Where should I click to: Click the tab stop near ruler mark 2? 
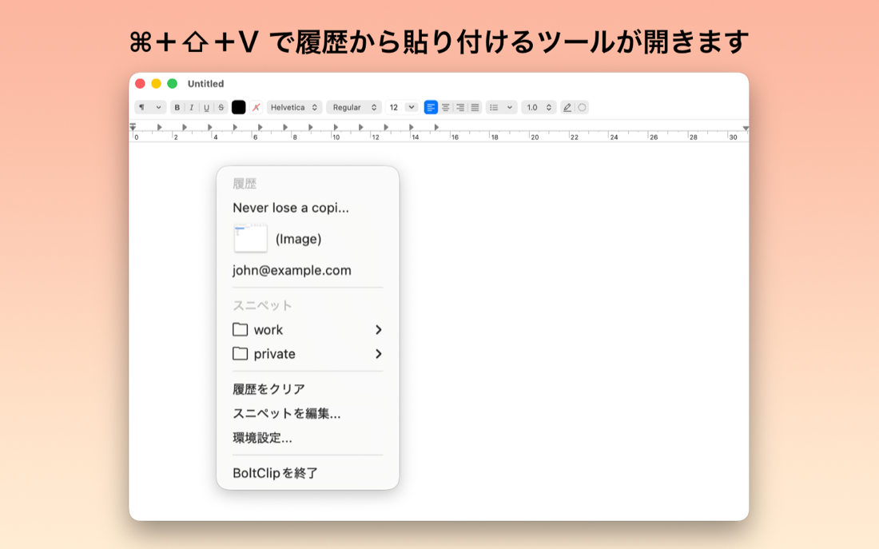point(185,127)
